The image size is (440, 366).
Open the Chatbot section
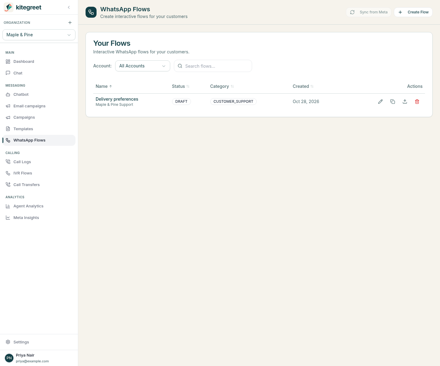(39, 95)
